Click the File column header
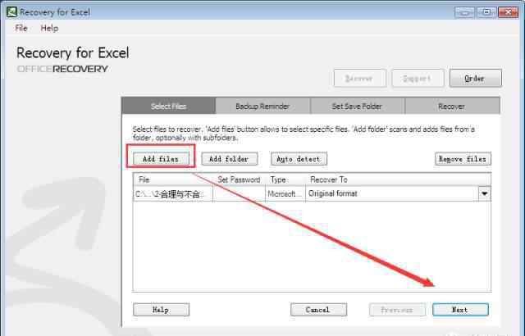The height and width of the screenshot is (336, 525). tap(173, 179)
